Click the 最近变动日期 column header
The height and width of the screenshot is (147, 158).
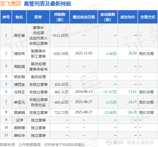click(x=84, y=17)
